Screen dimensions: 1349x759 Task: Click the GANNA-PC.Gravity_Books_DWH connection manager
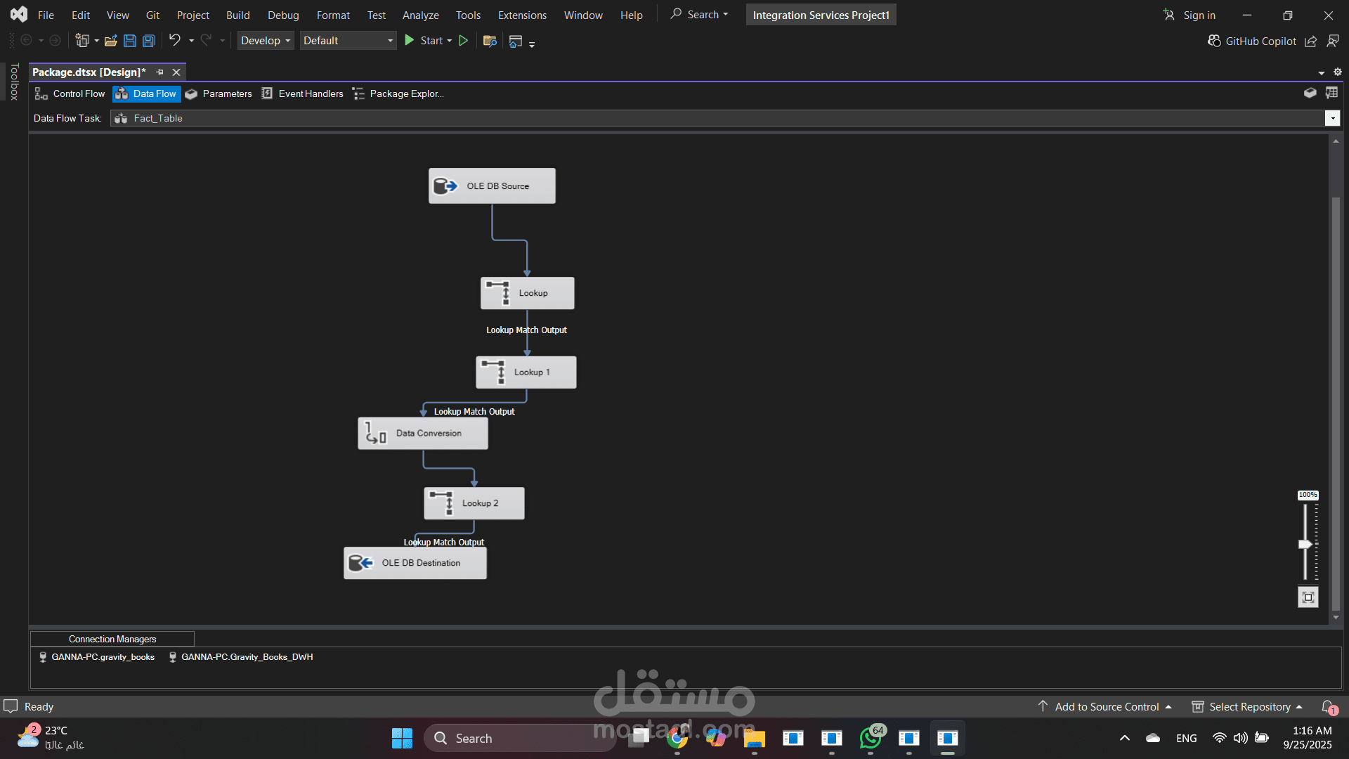tap(246, 657)
